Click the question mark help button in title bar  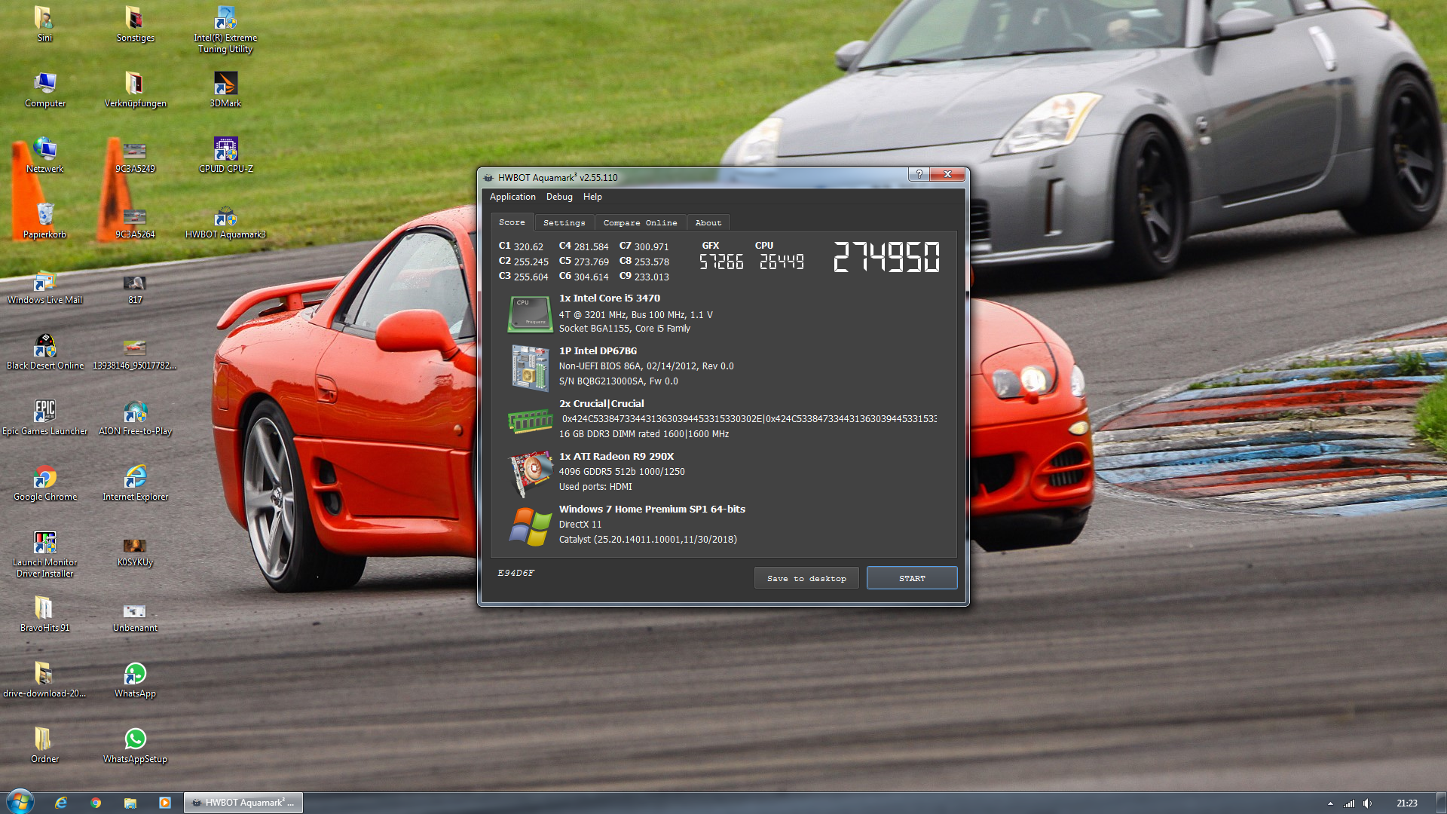(919, 174)
